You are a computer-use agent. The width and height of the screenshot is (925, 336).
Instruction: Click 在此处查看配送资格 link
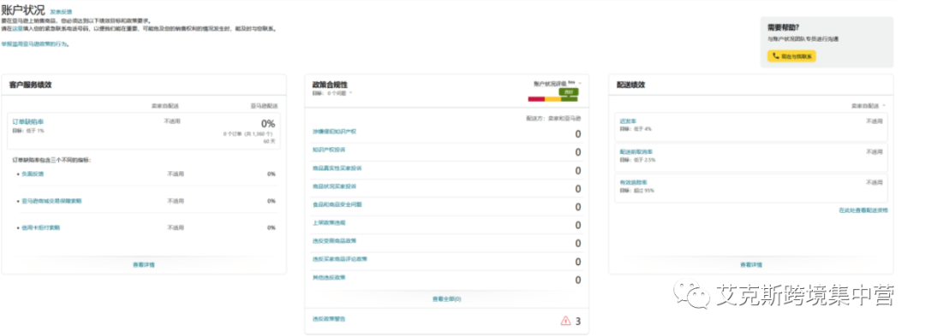click(863, 210)
